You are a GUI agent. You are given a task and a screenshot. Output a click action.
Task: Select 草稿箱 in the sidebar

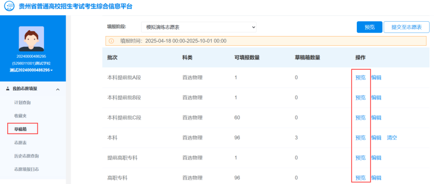20,129
